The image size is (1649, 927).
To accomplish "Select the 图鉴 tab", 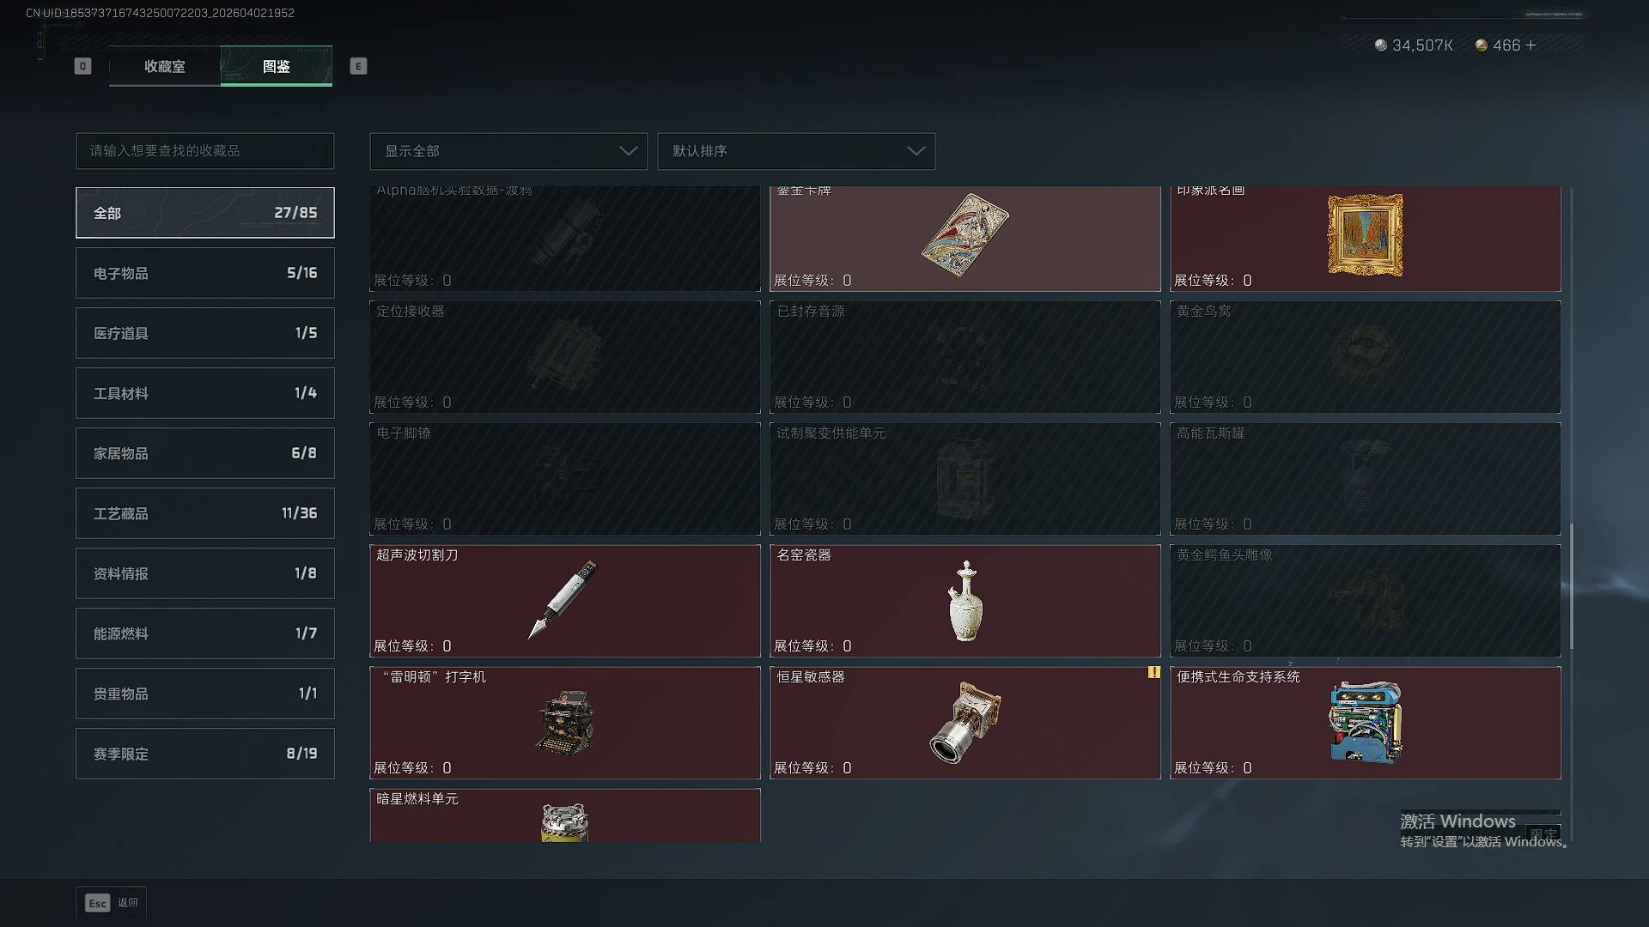I will [277, 66].
